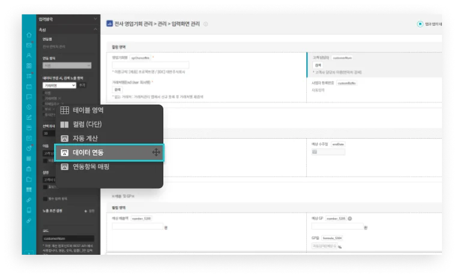Viewport: 457px width, 277px height.
Task: Click the info icon beside number_5206 field
Action: click(x=350, y=218)
